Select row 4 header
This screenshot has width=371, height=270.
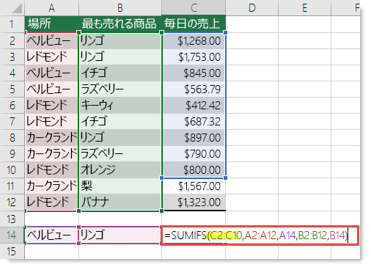12,73
